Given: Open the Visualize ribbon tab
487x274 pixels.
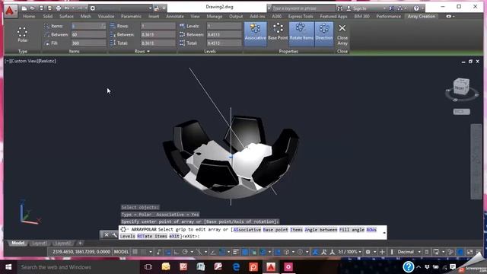Looking at the screenshot, I should pos(106,16).
